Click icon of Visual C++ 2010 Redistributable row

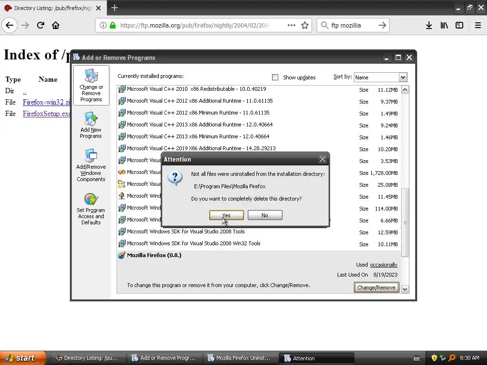pyautogui.click(x=121, y=89)
